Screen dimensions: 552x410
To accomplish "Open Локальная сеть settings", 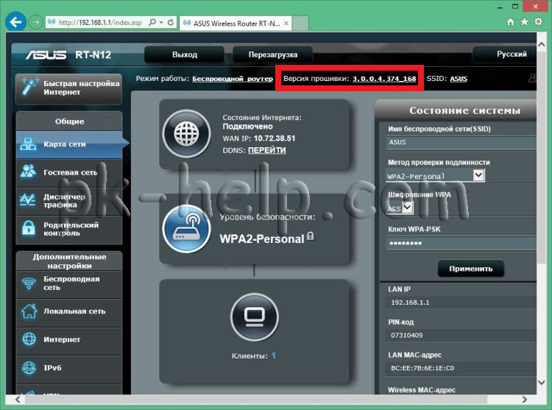I will (69, 311).
